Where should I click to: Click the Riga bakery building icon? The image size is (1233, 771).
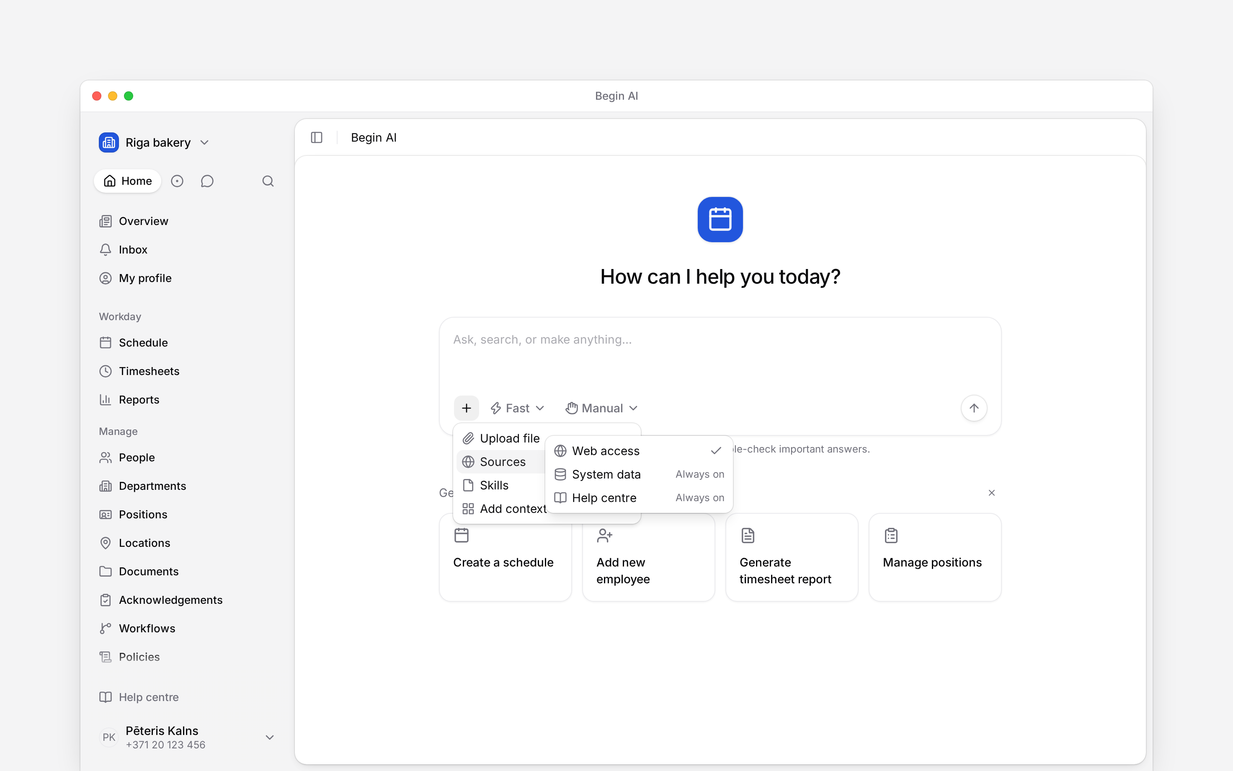108,142
